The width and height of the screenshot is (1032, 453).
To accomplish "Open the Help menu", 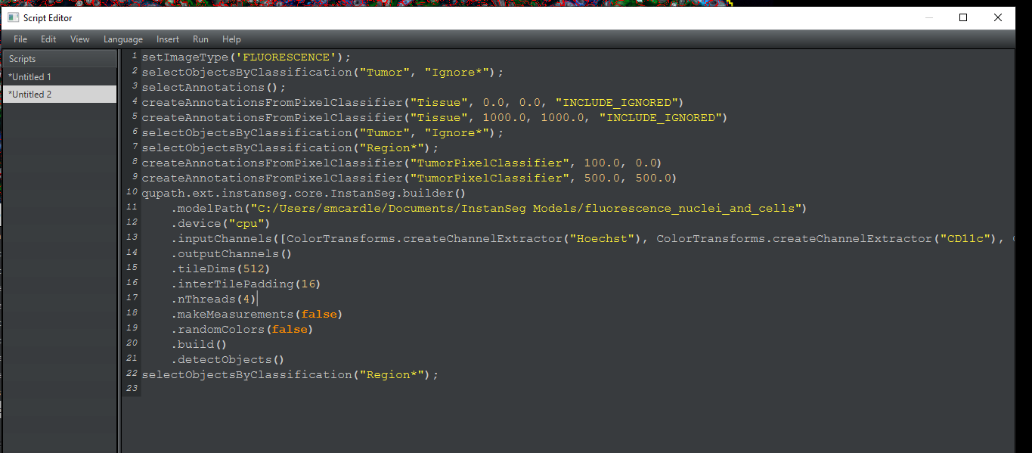I will tap(231, 39).
